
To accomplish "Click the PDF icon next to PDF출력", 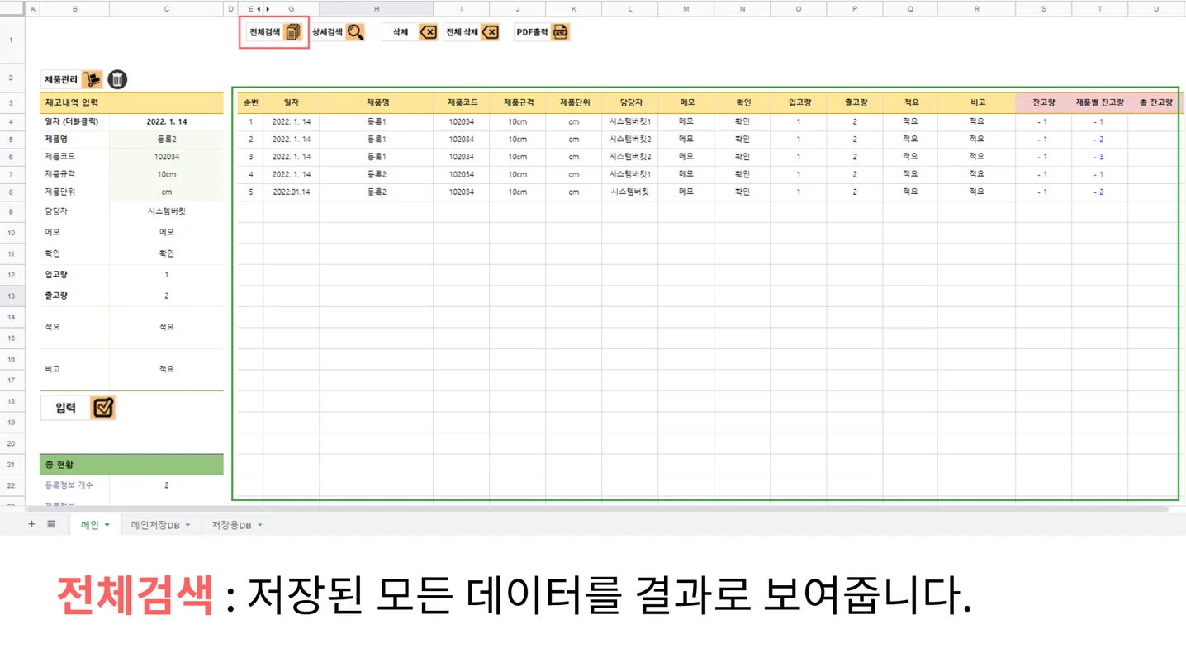I will (560, 33).
